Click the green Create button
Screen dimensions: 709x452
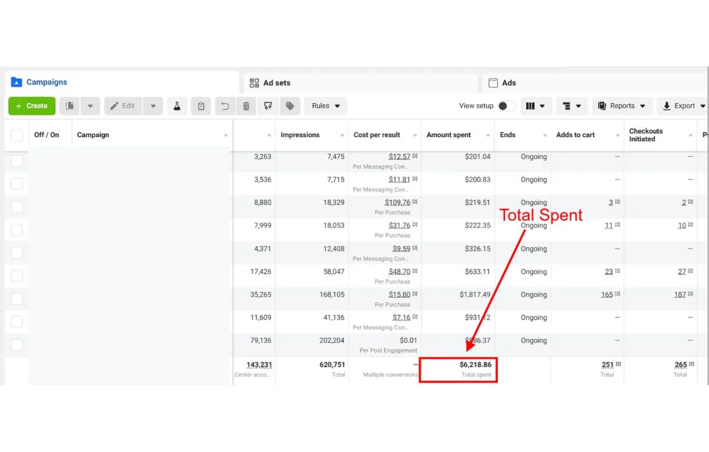[x=32, y=106]
